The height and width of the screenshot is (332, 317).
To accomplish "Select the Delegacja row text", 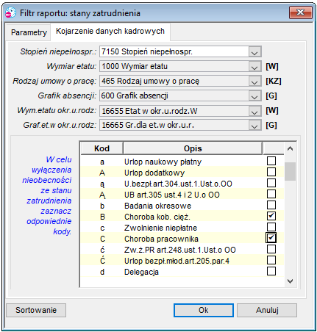I will tap(141, 272).
